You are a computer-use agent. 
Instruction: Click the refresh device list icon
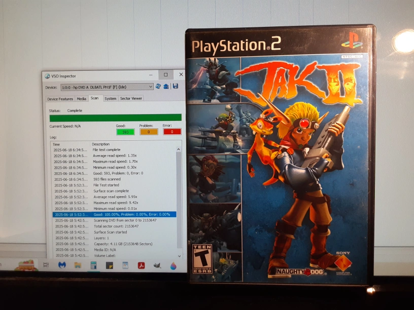click(x=158, y=87)
